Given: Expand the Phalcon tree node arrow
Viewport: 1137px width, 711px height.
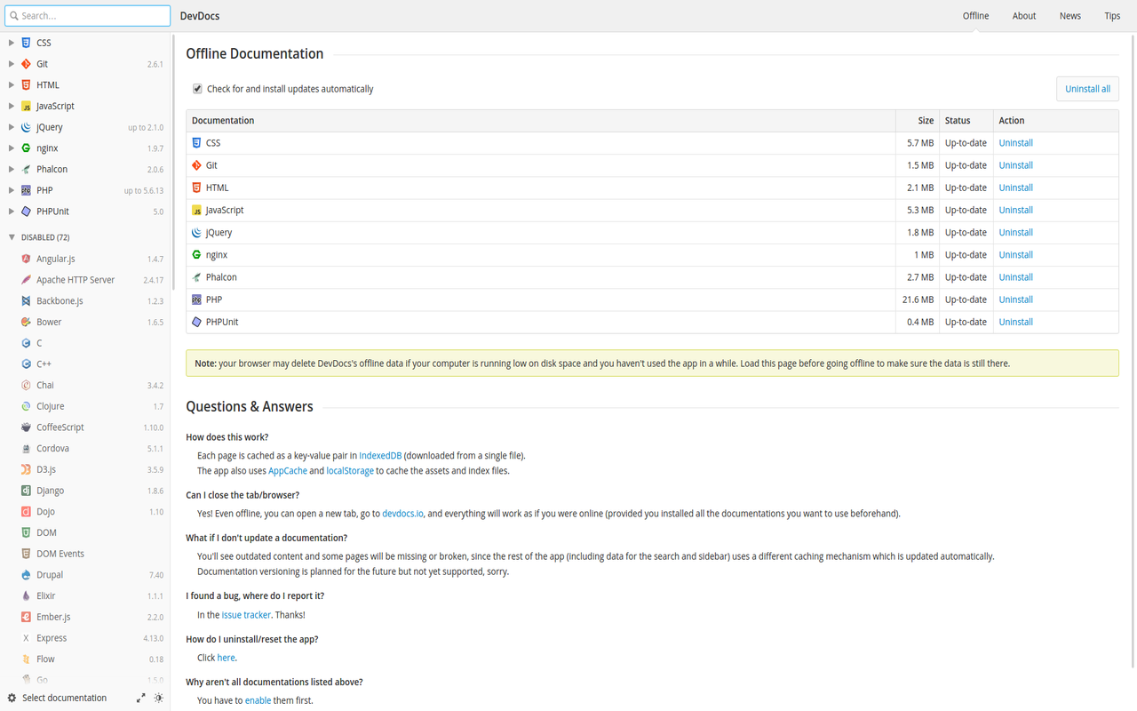Looking at the screenshot, I should coord(11,169).
